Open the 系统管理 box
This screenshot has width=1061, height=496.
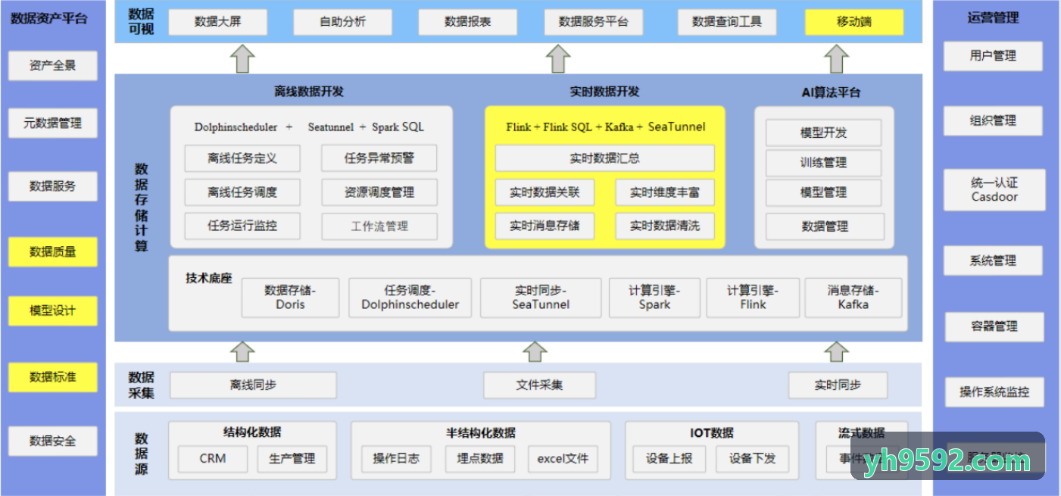[x=993, y=260]
